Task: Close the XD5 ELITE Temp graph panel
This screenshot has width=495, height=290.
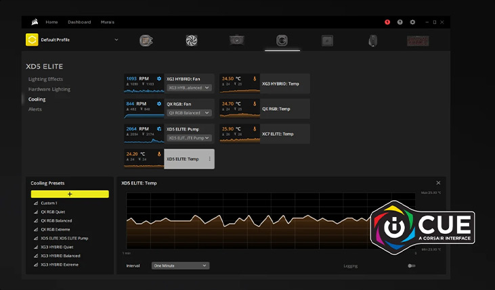Action: click(x=438, y=183)
